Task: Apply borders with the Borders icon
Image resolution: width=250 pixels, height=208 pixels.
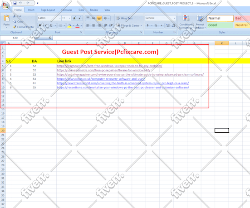Action: (60, 25)
